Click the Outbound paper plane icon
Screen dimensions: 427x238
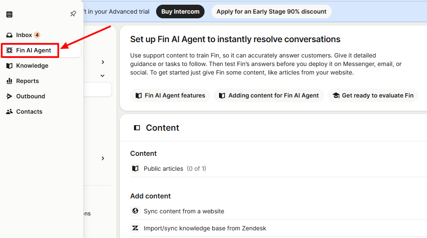9,96
